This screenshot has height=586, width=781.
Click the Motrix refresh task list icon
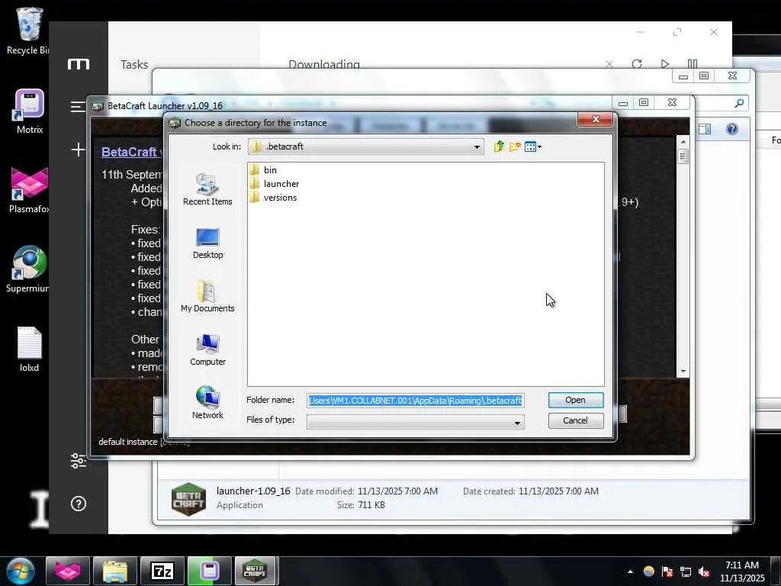coord(637,64)
